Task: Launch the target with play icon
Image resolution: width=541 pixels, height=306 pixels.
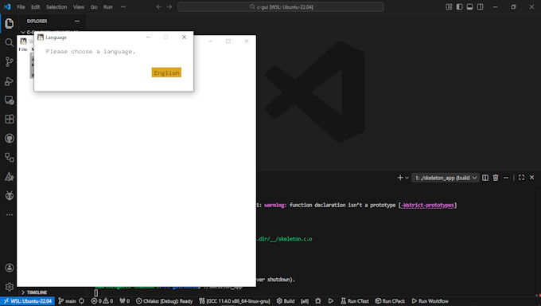Action: click(x=330, y=301)
